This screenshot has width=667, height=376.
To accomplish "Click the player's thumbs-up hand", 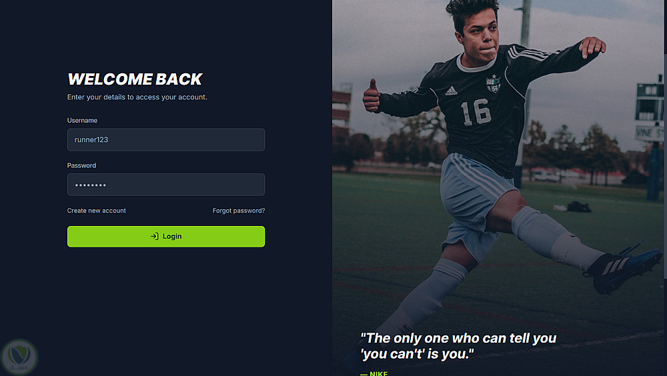I will tap(372, 96).
